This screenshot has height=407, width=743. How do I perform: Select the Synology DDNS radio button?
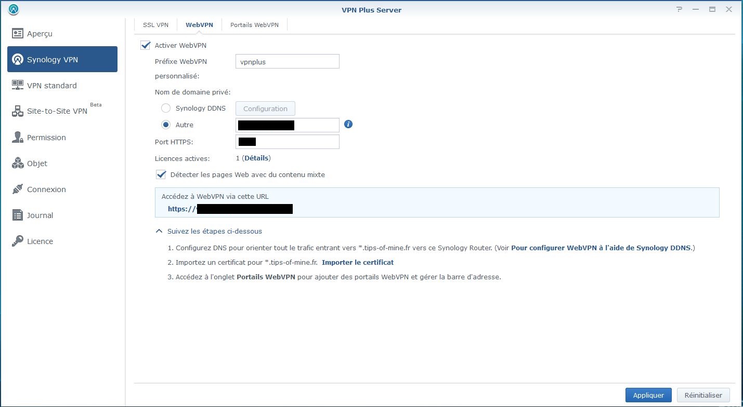click(166, 108)
